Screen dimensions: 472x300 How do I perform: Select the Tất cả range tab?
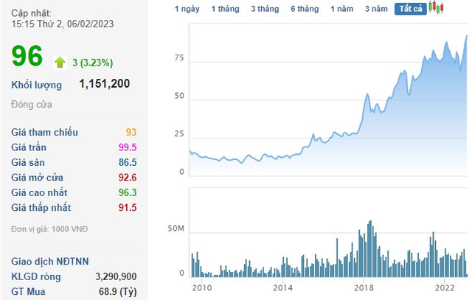click(410, 9)
